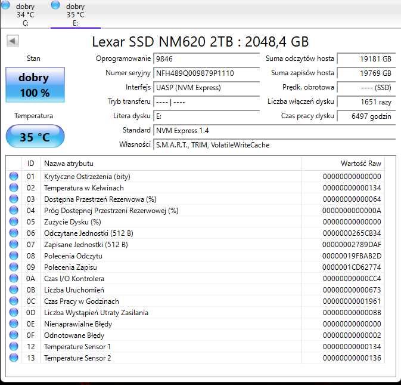This screenshot has height=385, width=401.
Task: Click power-on count value 1651 razy
Action: click(366, 101)
